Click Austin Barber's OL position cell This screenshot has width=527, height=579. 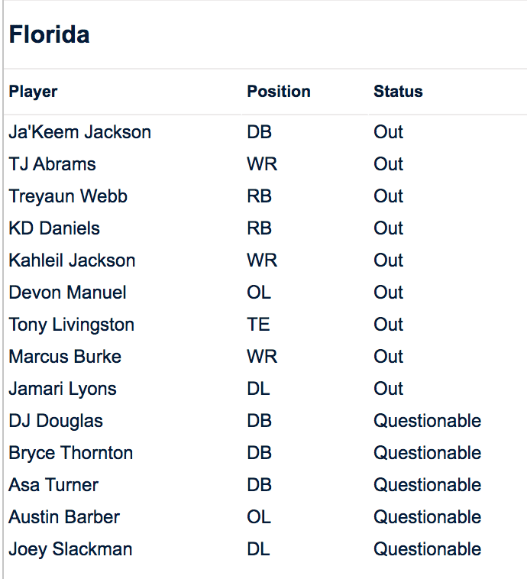(x=259, y=517)
